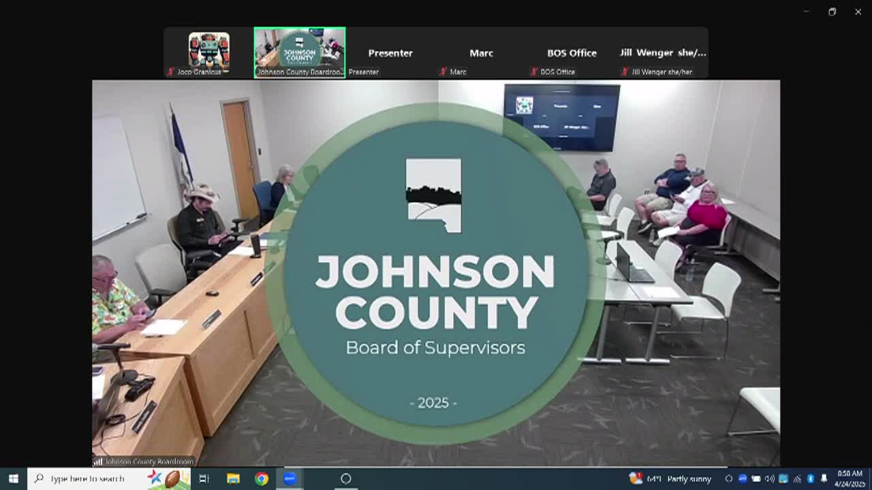
Task: Click the volume speaker tray icon
Action: coord(769,478)
